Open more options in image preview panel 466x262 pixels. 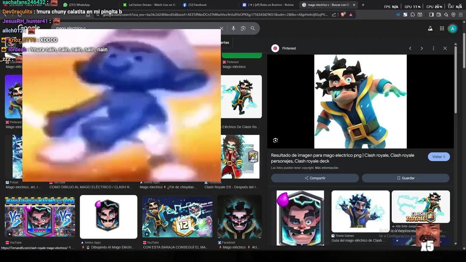point(433,48)
